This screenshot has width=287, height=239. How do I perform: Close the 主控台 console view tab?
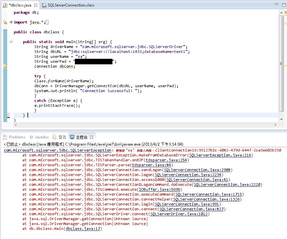coord(92,137)
